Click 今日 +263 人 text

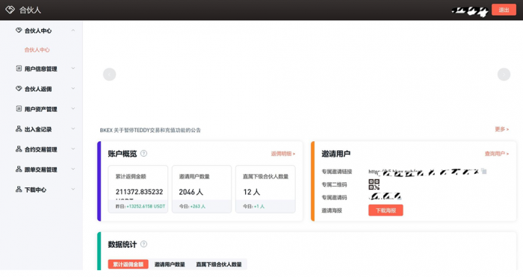(192, 206)
